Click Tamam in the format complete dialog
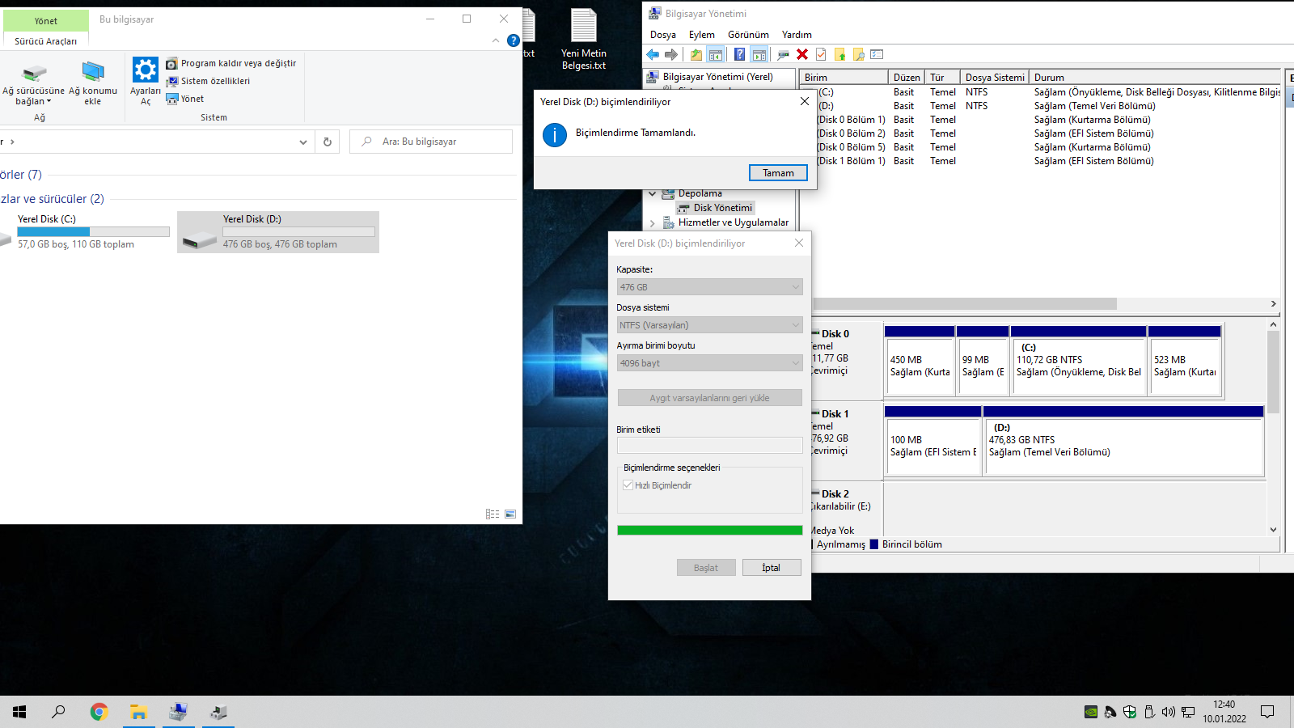 pos(777,173)
